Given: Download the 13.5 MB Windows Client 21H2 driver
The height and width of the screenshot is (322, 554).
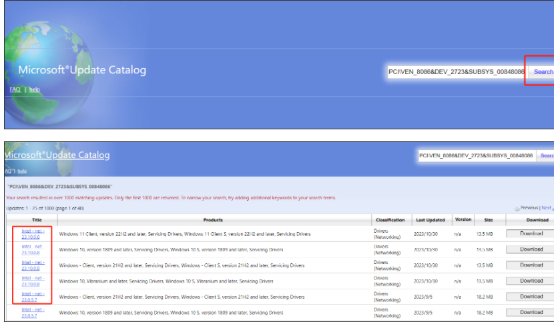Looking at the screenshot, I should pyautogui.click(x=531, y=265).
